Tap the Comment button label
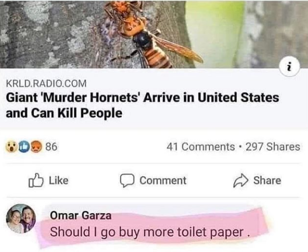Image resolution: width=308 pixels, height=252 pixels. (x=163, y=181)
